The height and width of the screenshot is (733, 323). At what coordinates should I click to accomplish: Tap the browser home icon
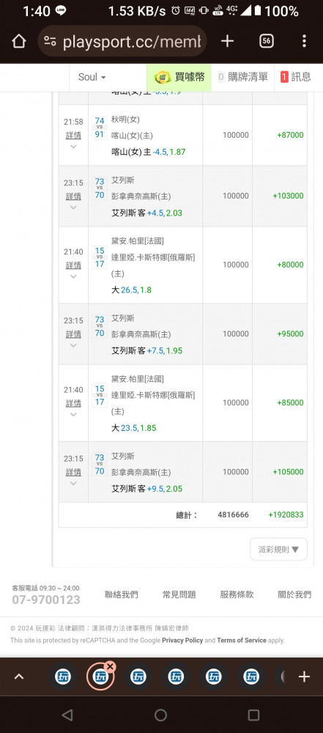pos(18,41)
